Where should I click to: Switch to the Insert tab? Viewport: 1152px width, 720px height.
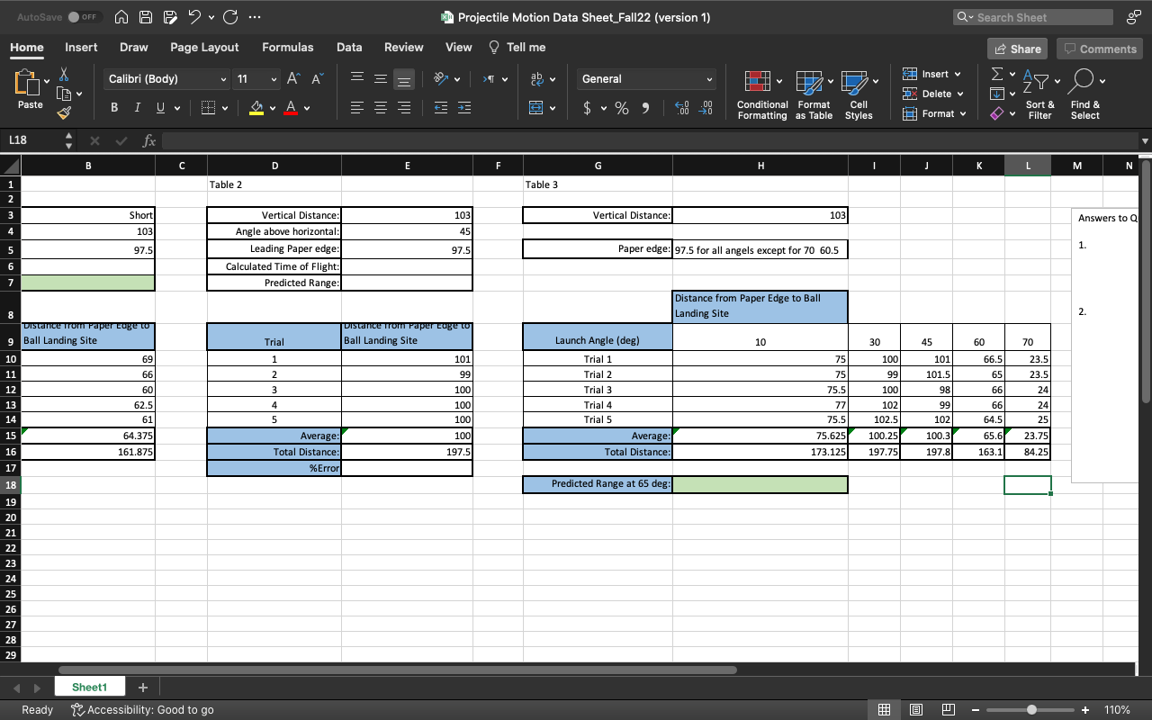click(81, 48)
